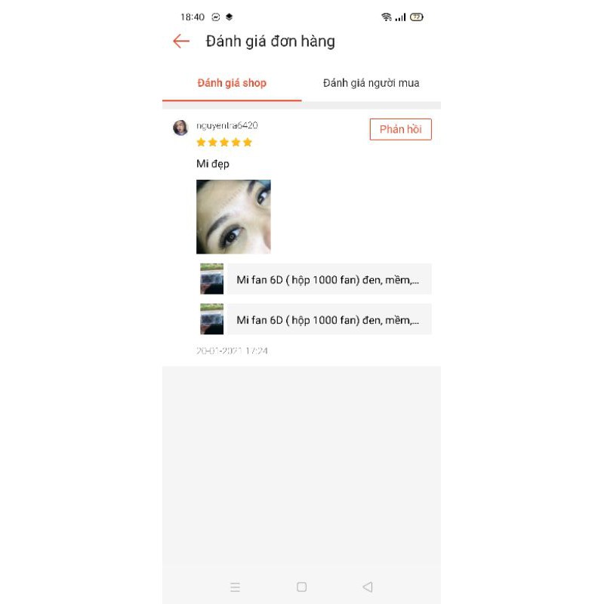Open the review eye photo

[233, 217]
